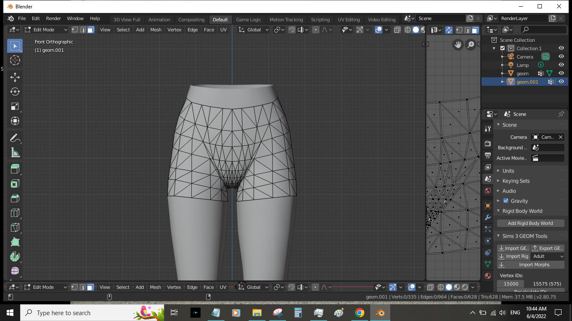This screenshot has width=572, height=321.
Task: Collapse the Rigid Body World panel
Action: [x=522, y=211]
